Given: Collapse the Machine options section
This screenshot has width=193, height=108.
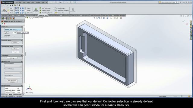Looking at the screenshot, I should click(x=22, y=85).
